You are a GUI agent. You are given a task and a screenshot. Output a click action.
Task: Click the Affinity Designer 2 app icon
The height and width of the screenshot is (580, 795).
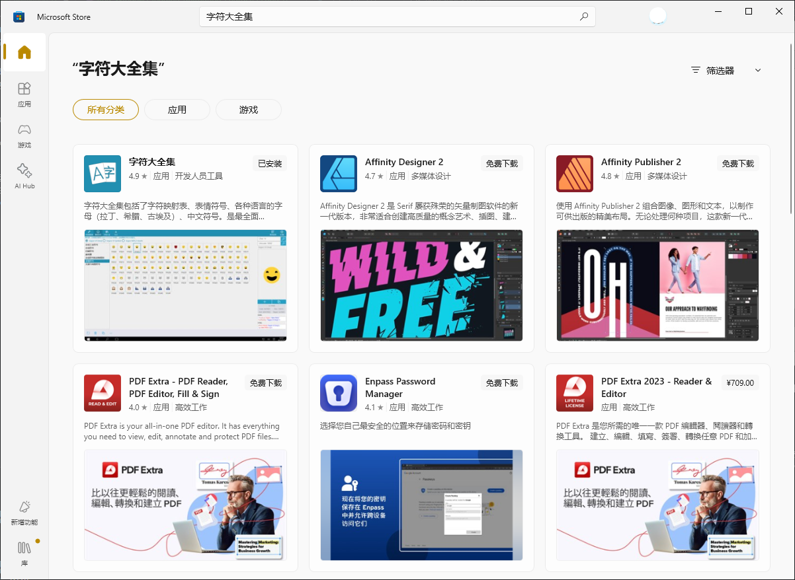point(339,174)
